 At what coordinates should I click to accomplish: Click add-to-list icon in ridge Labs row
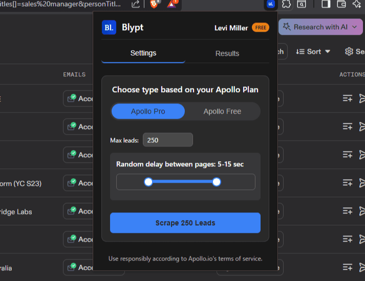[347, 211]
